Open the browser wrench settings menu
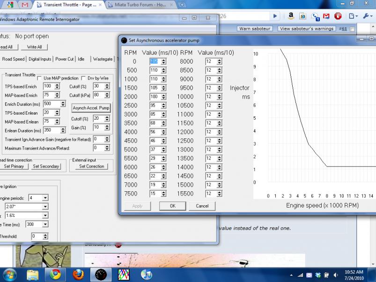This screenshot has height=282, width=376. click(x=368, y=16)
